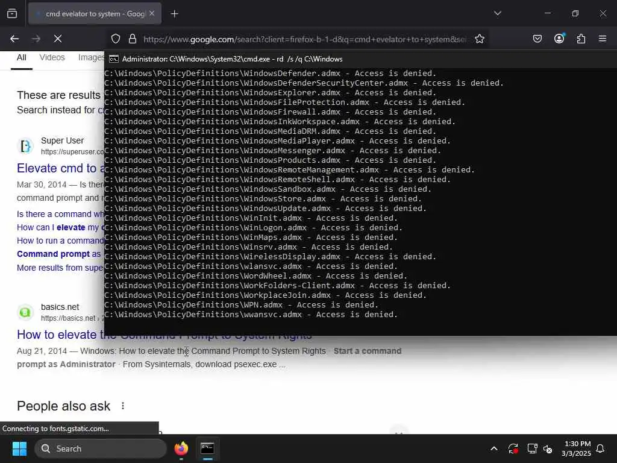Click the taskbar Search box

[101, 449]
